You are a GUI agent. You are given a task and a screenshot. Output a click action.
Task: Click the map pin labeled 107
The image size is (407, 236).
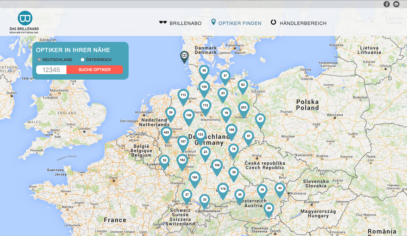tap(183, 144)
